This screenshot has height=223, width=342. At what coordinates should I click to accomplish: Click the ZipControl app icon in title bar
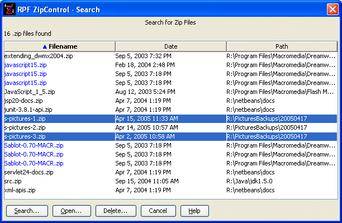pyautogui.click(x=9, y=9)
